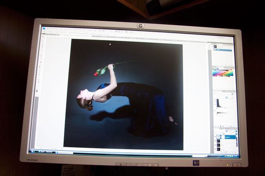Click the selected adjustment layer's mask thumbnail
This screenshot has width=265, height=176.
pos(223,137)
